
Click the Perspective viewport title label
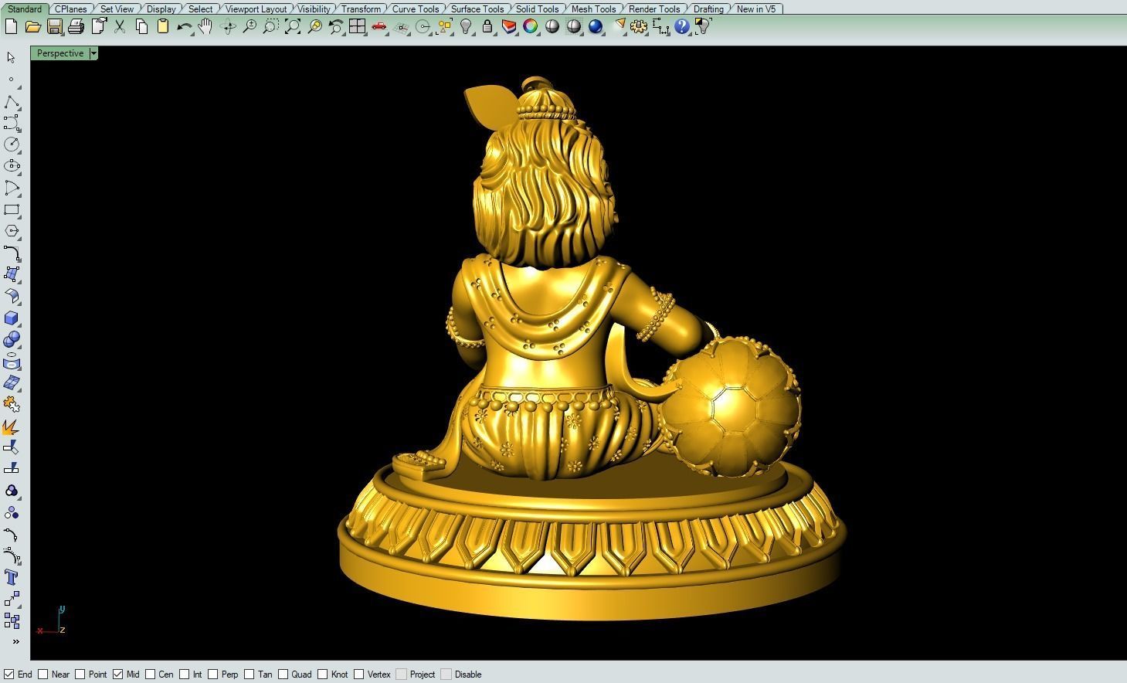(60, 53)
